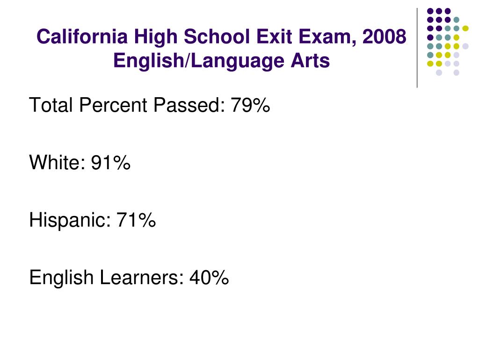Click the 79% value
The height and width of the screenshot is (359, 479).
pos(250,105)
